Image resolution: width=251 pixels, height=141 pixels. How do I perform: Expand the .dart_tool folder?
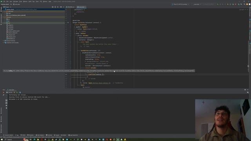click(x=5, y=11)
